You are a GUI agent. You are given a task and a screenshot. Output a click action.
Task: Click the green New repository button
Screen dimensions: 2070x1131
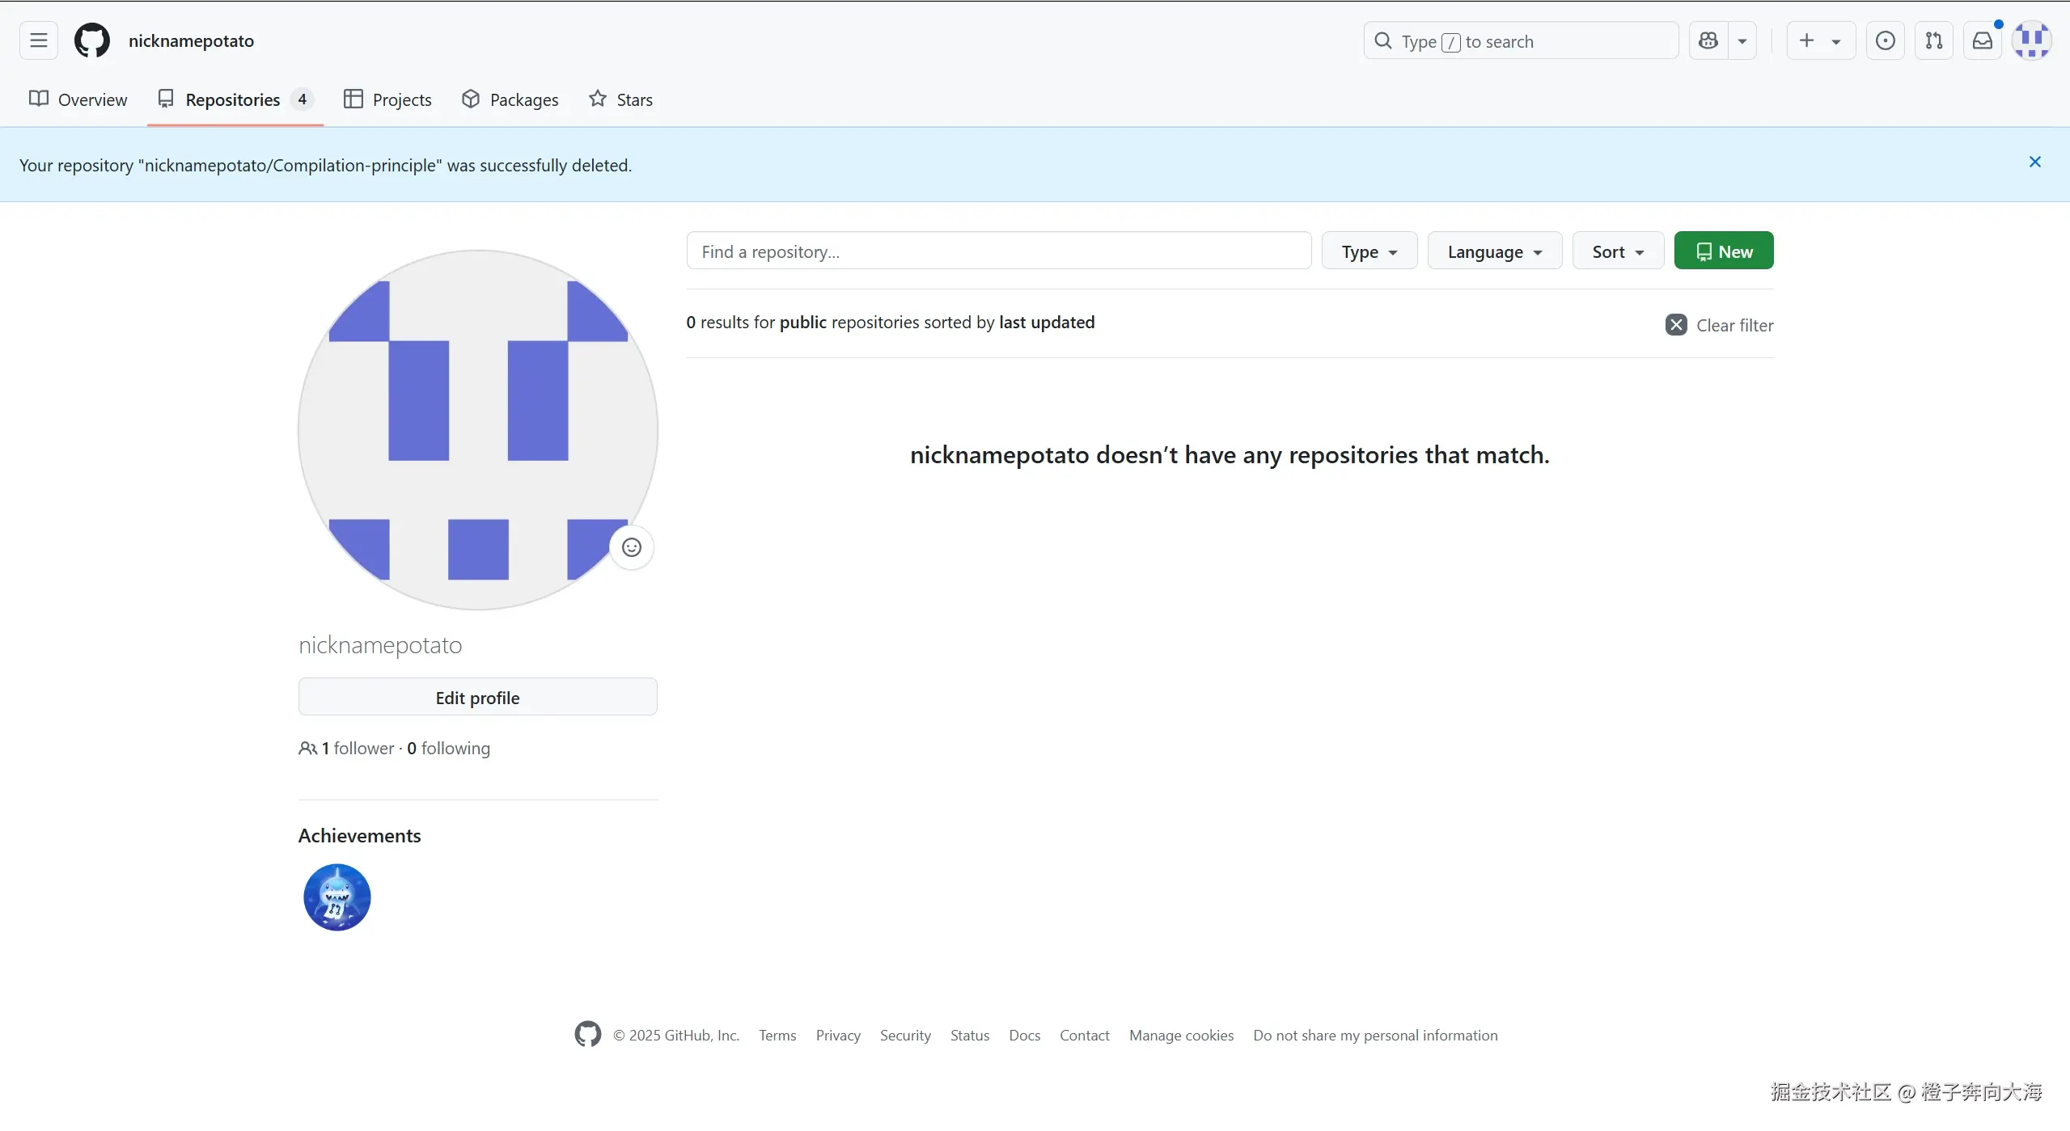coord(1723,251)
